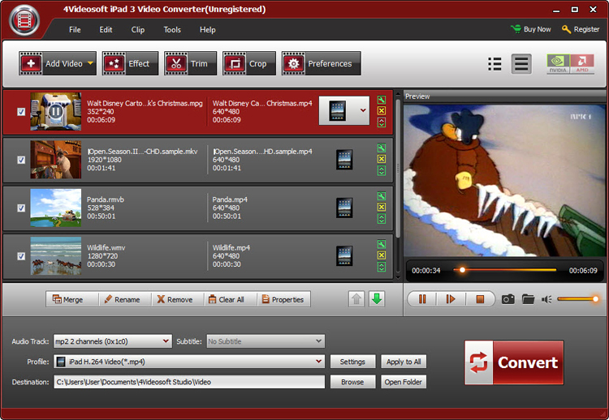Viewport: 609px width, 420px height.
Task: Uncheck the Walt Disney Christmas video
Action: coord(21,112)
